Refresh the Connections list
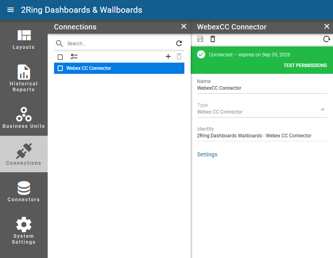 point(179,44)
